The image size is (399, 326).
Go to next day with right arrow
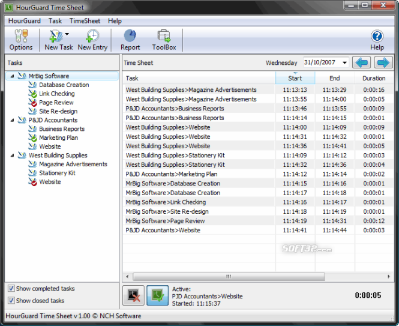[x=383, y=62]
